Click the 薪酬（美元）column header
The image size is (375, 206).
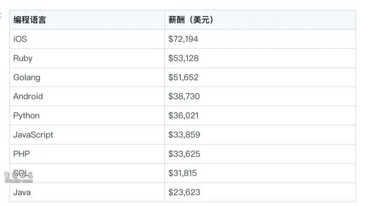(191, 20)
